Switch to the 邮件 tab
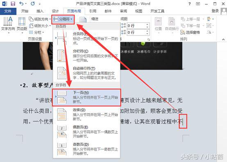The image size is (227, 162). pyautogui.click(x=108, y=11)
